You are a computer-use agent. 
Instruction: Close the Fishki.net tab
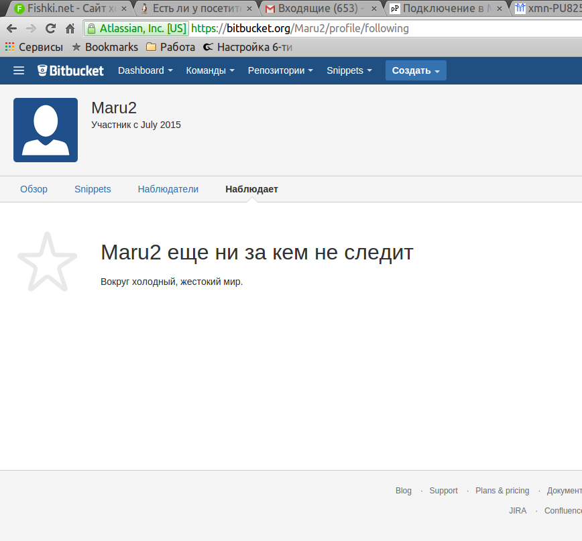click(x=124, y=9)
